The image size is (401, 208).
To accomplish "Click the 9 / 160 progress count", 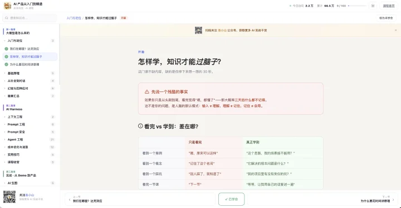I will (341, 6).
